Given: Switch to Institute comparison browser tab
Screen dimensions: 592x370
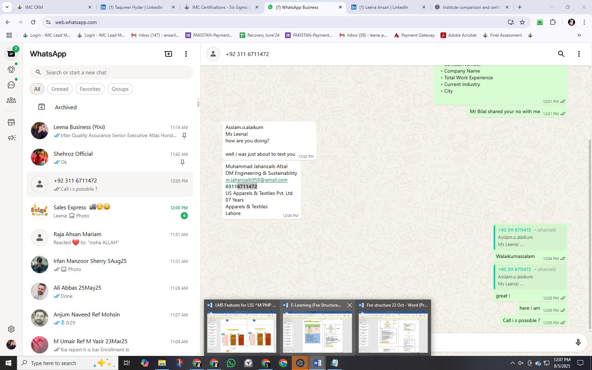Looking at the screenshot, I should click(471, 7).
